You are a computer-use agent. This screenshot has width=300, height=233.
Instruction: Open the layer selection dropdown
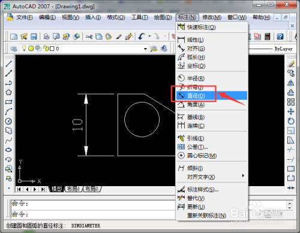coord(145,49)
